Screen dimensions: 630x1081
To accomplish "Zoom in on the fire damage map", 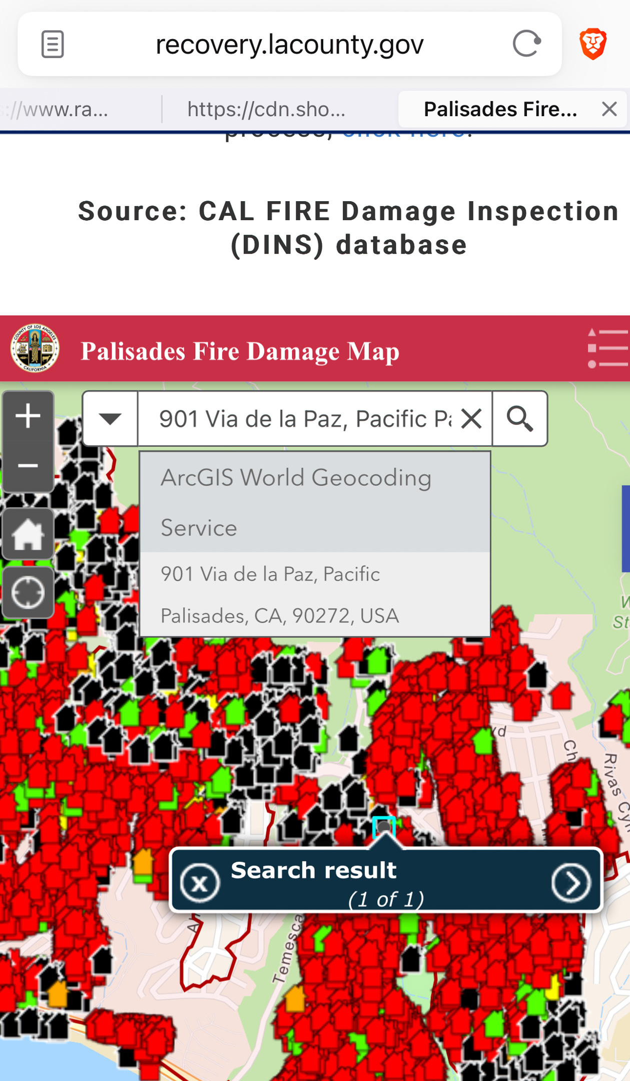I will pyautogui.click(x=28, y=416).
